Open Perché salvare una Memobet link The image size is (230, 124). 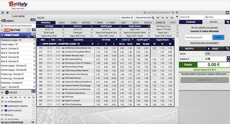[204, 43]
